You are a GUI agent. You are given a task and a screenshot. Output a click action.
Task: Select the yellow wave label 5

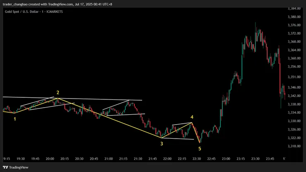point(200,149)
